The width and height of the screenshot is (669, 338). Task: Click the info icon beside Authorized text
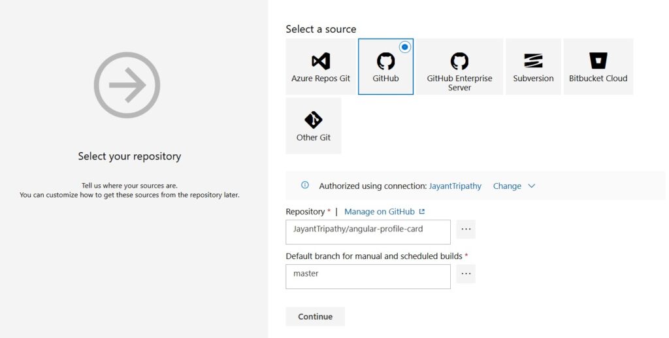coord(304,185)
